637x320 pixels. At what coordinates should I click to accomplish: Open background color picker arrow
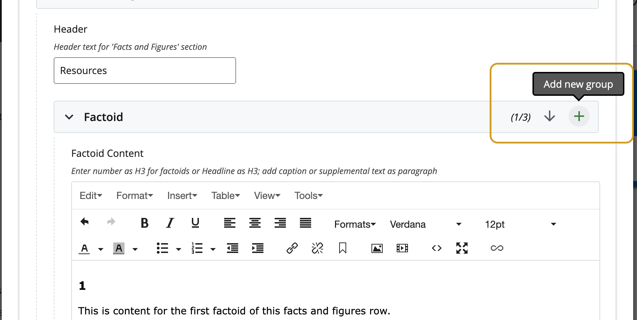(135, 249)
